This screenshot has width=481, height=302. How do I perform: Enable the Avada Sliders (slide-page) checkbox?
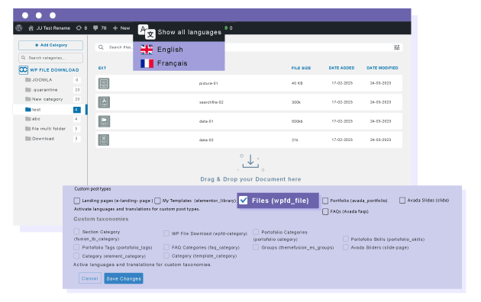(x=345, y=247)
